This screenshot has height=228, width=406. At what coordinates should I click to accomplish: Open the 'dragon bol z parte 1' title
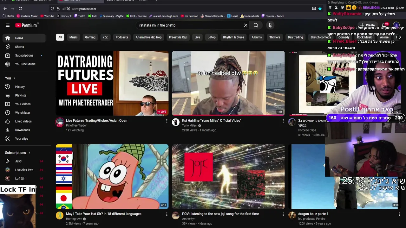[313, 214]
